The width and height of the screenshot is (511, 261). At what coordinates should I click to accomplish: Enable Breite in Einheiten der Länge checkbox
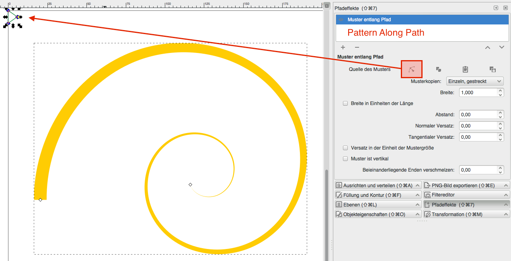[x=345, y=103]
